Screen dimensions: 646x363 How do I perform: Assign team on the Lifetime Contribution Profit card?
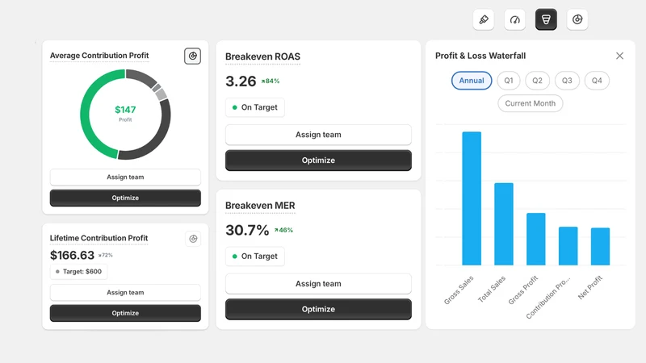pyautogui.click(x=125, y=292)
